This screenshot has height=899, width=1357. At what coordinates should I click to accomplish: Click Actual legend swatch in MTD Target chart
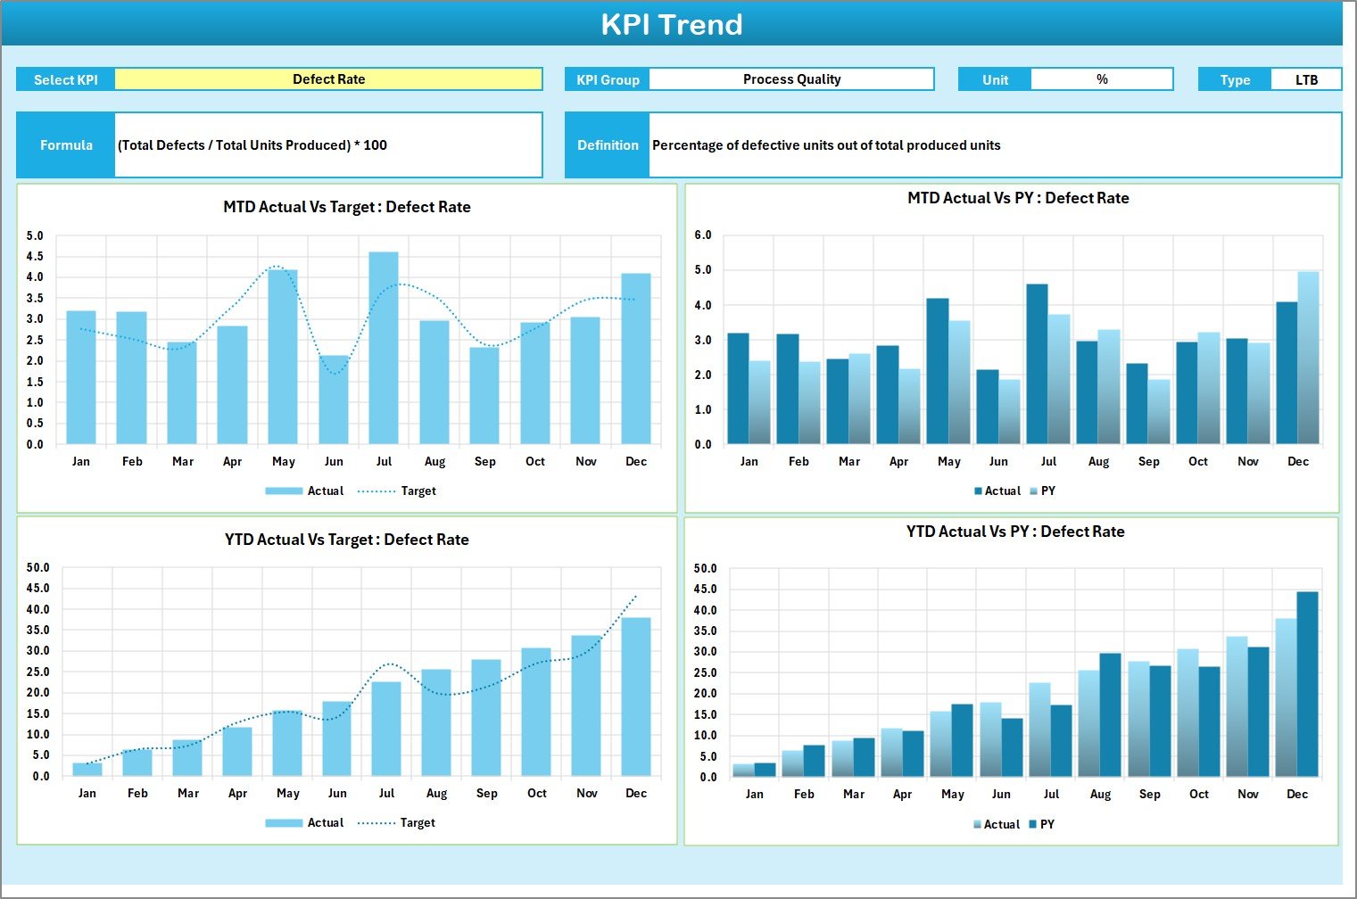click(x=284, y=491)
